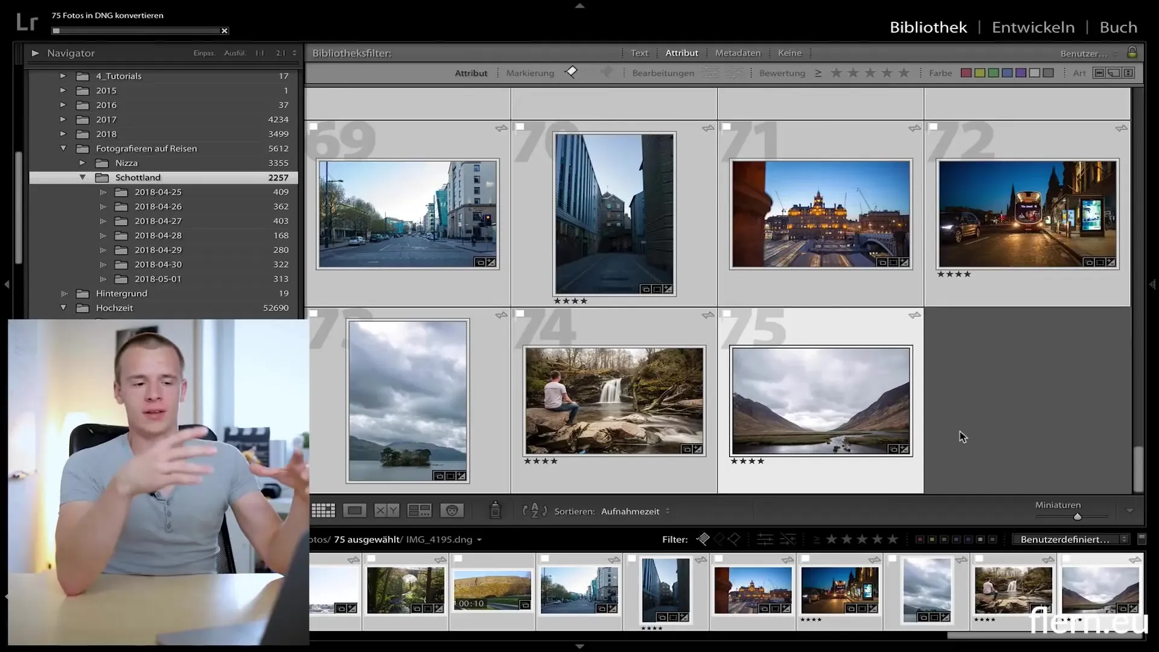Toggle the painter tool icon
This screenshot has height=652, width=1159.
(x=495, y=510)
